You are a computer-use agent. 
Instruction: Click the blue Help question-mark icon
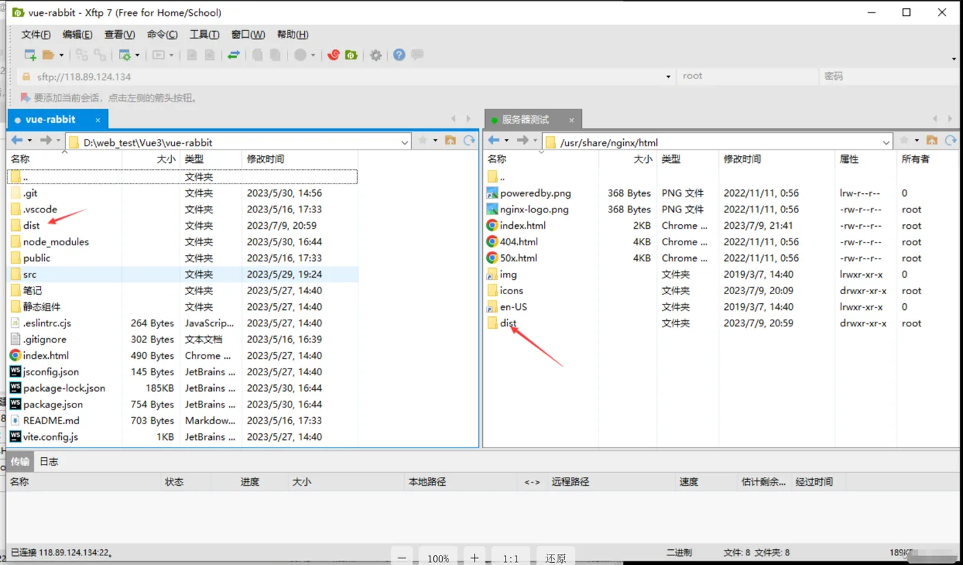point(399,55)
